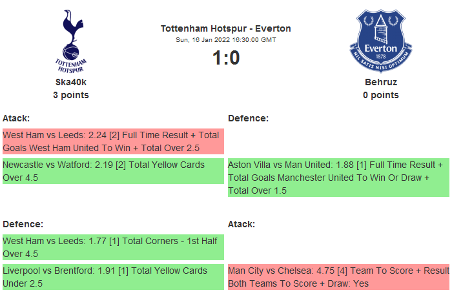Click the lower-right Atack heading
This screenshot has width=452, height=297.
(241, 224)
